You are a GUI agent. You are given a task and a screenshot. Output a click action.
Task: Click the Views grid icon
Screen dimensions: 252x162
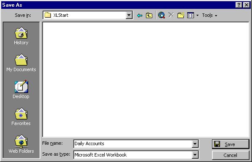(191, 16)
